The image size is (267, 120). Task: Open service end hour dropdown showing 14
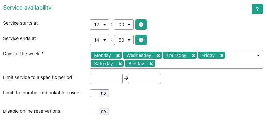100,40
